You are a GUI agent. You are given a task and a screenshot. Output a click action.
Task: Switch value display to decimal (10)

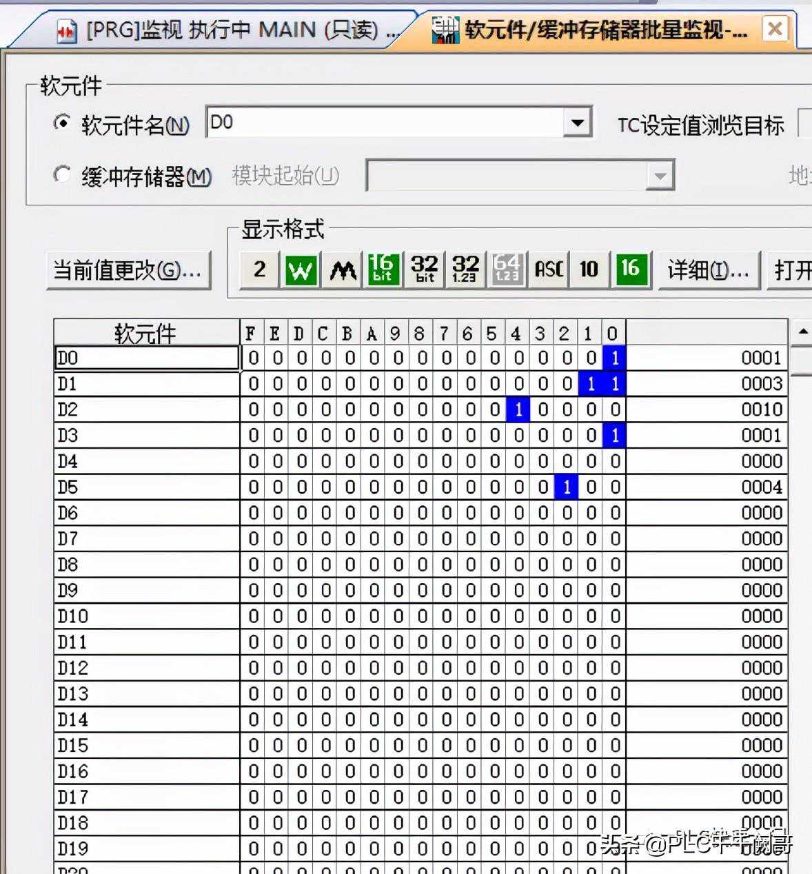[589, 270]
